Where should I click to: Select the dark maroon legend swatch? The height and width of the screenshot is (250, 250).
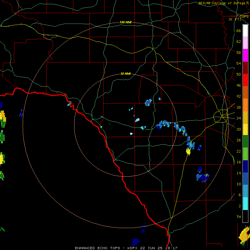(245, 68)
